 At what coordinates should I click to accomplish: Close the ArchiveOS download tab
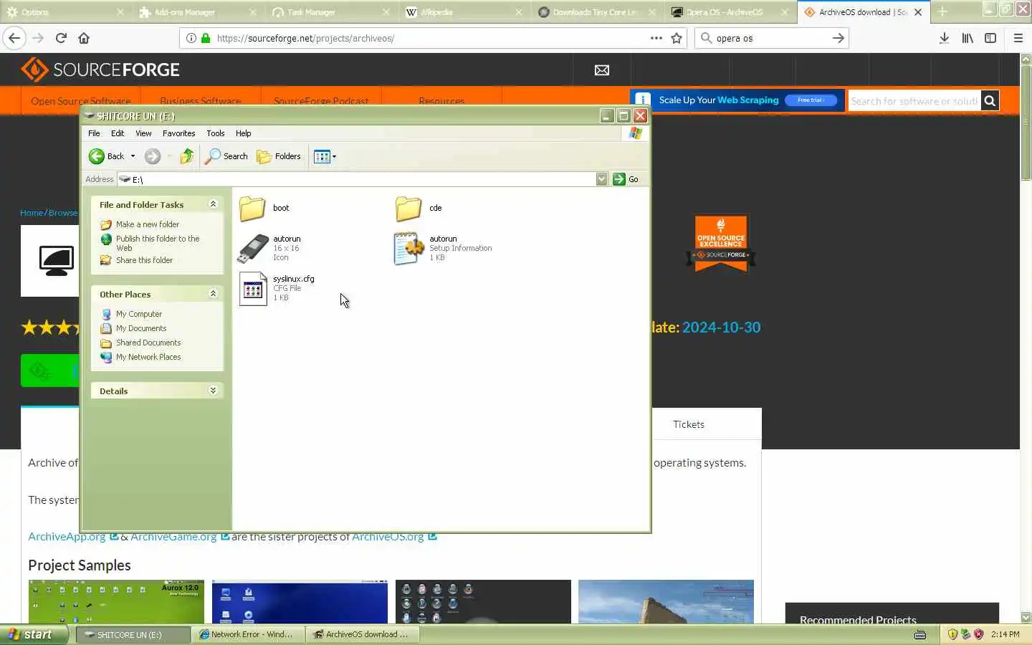[x=918, y=12]
